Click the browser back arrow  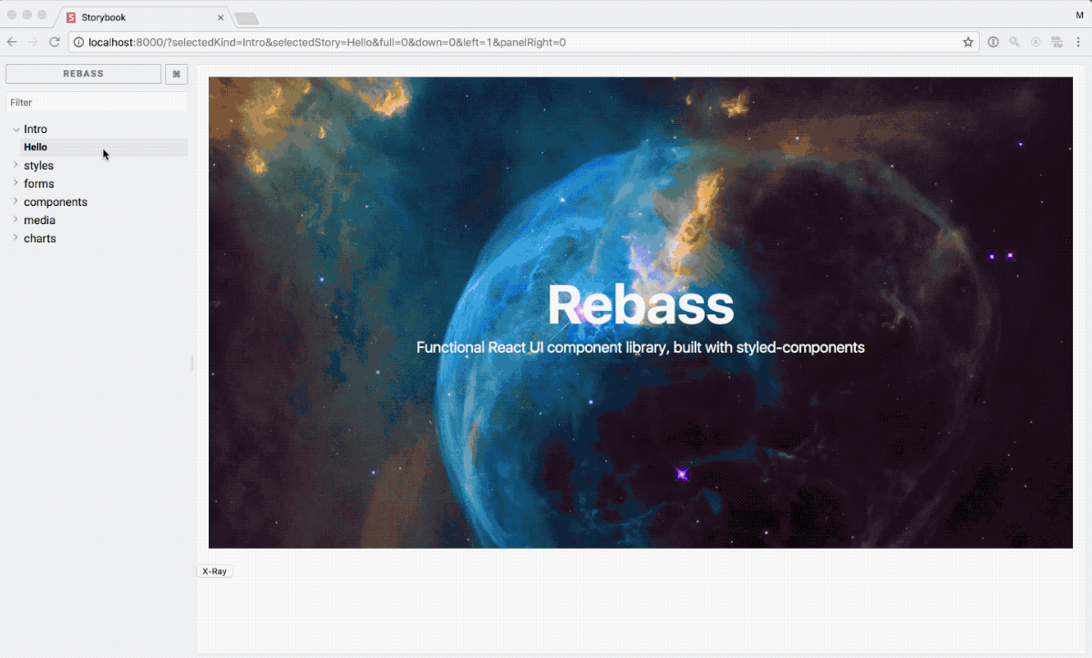(12, 43)
